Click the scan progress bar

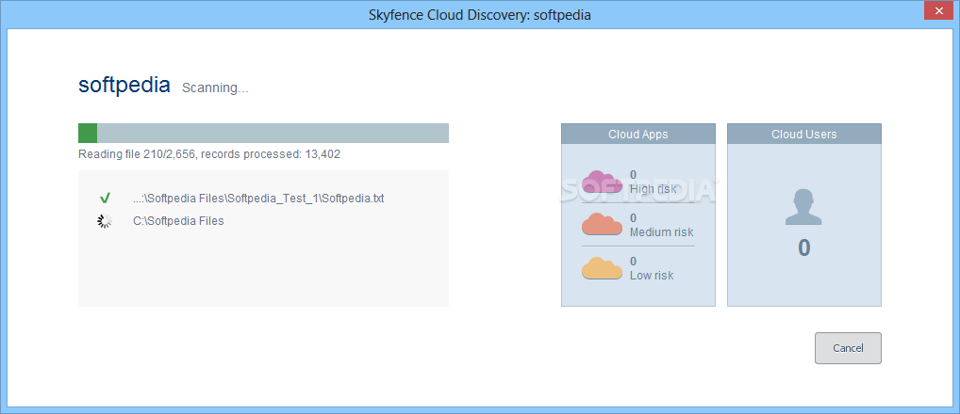click(x=263, y=133)
